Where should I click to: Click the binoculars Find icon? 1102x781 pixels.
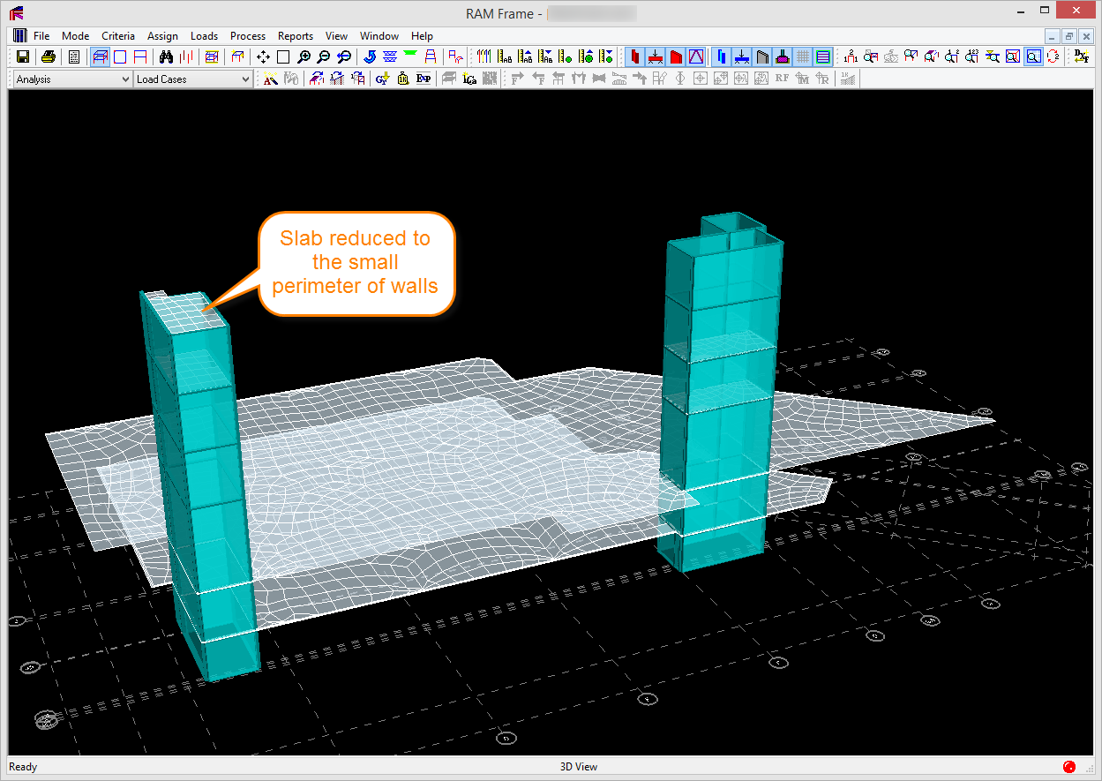[x=165, y=56]
